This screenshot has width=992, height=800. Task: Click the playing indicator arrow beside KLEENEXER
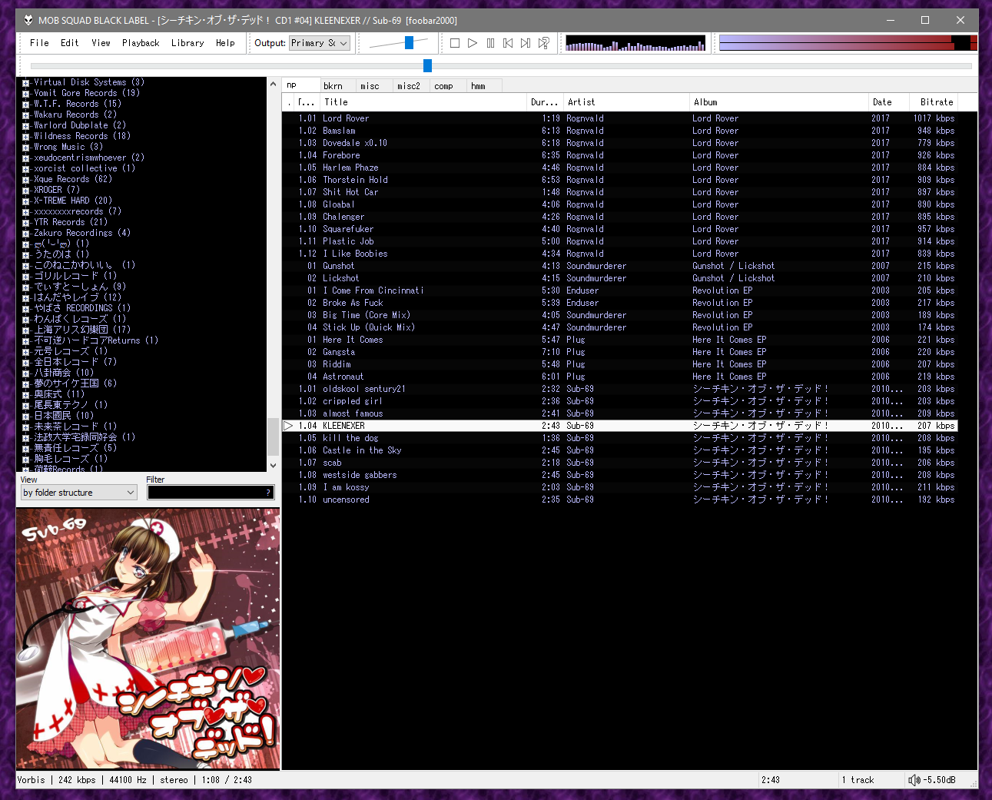point(288,426)
